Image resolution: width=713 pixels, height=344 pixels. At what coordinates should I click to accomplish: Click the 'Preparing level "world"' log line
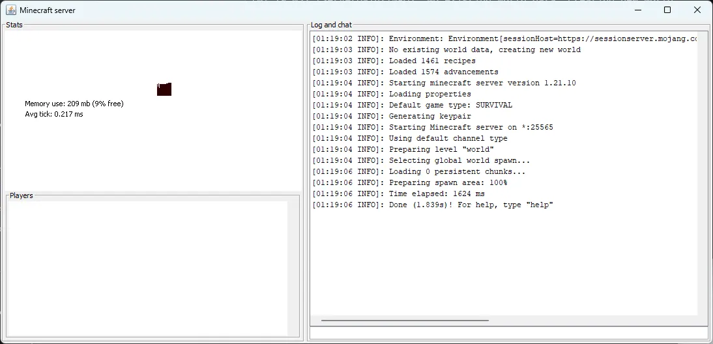coord(403,149)
